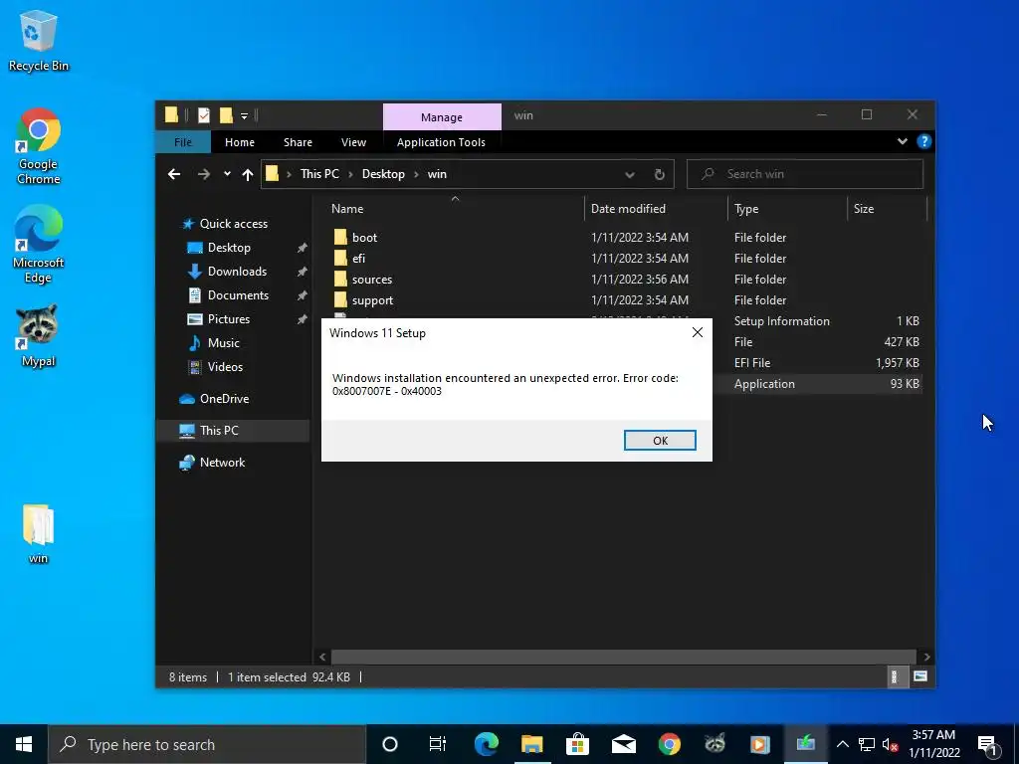Image resolution: width=1019 pixels, height=764 pixels.
Task: Close the Windows 11 Setup dialog
Action: coord(698,332)
